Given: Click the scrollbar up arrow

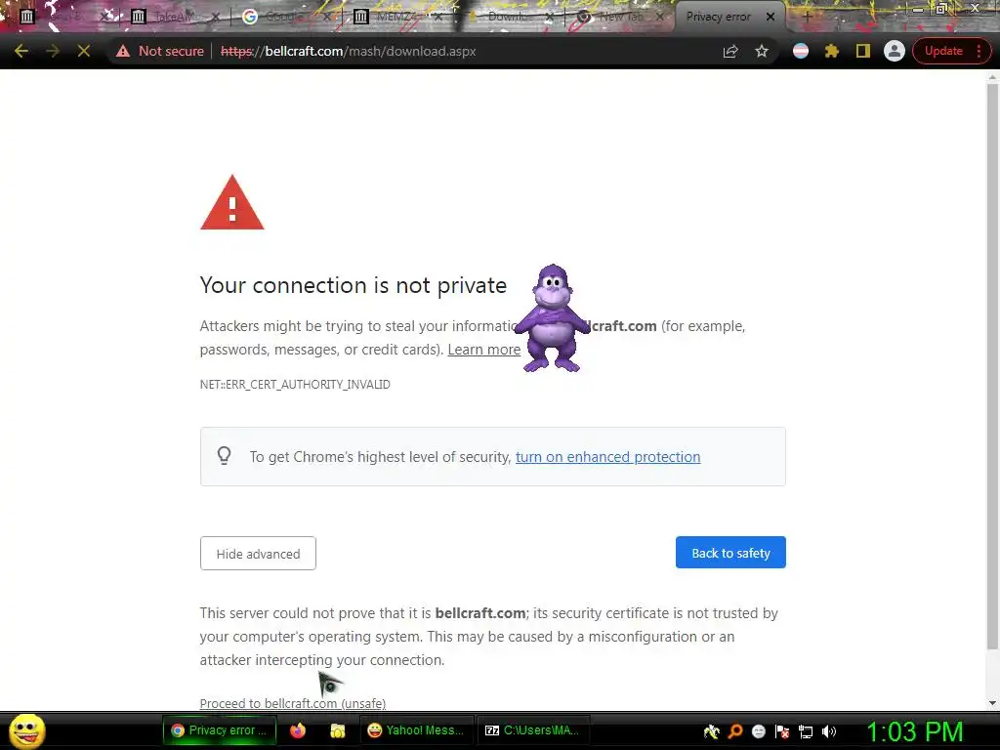Looking at the screenshot, I should [992, 77].
